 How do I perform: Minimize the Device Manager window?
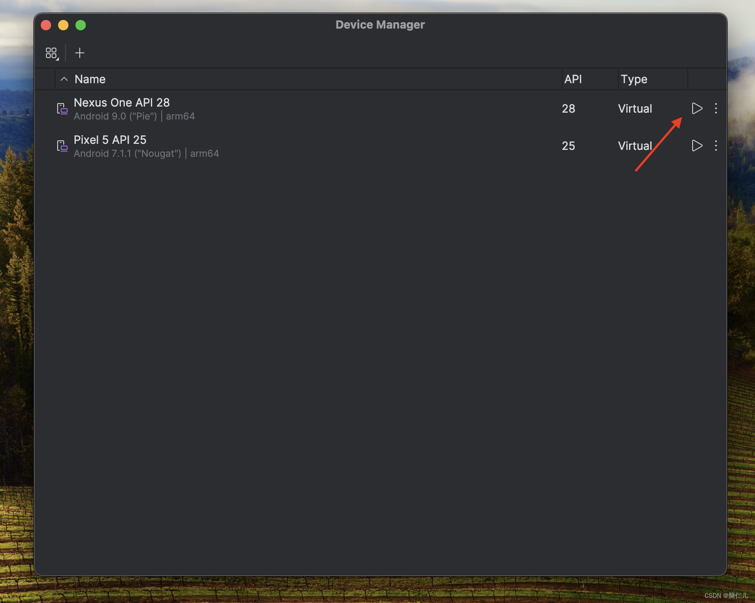click(x=63, y=25)
